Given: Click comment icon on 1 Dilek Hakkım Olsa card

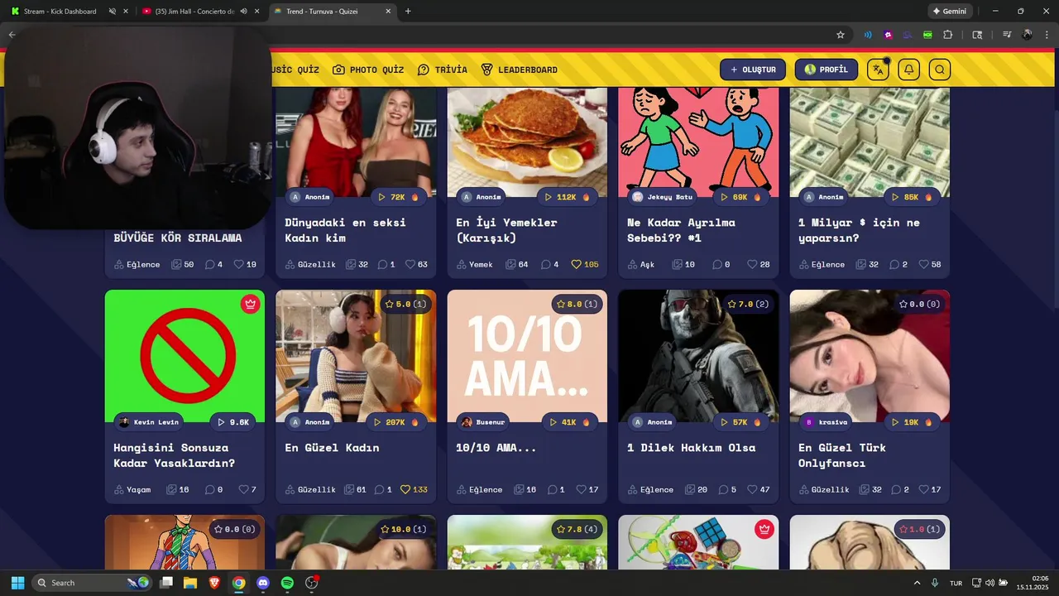Looking at the screenshot, I should click(723, 489).
